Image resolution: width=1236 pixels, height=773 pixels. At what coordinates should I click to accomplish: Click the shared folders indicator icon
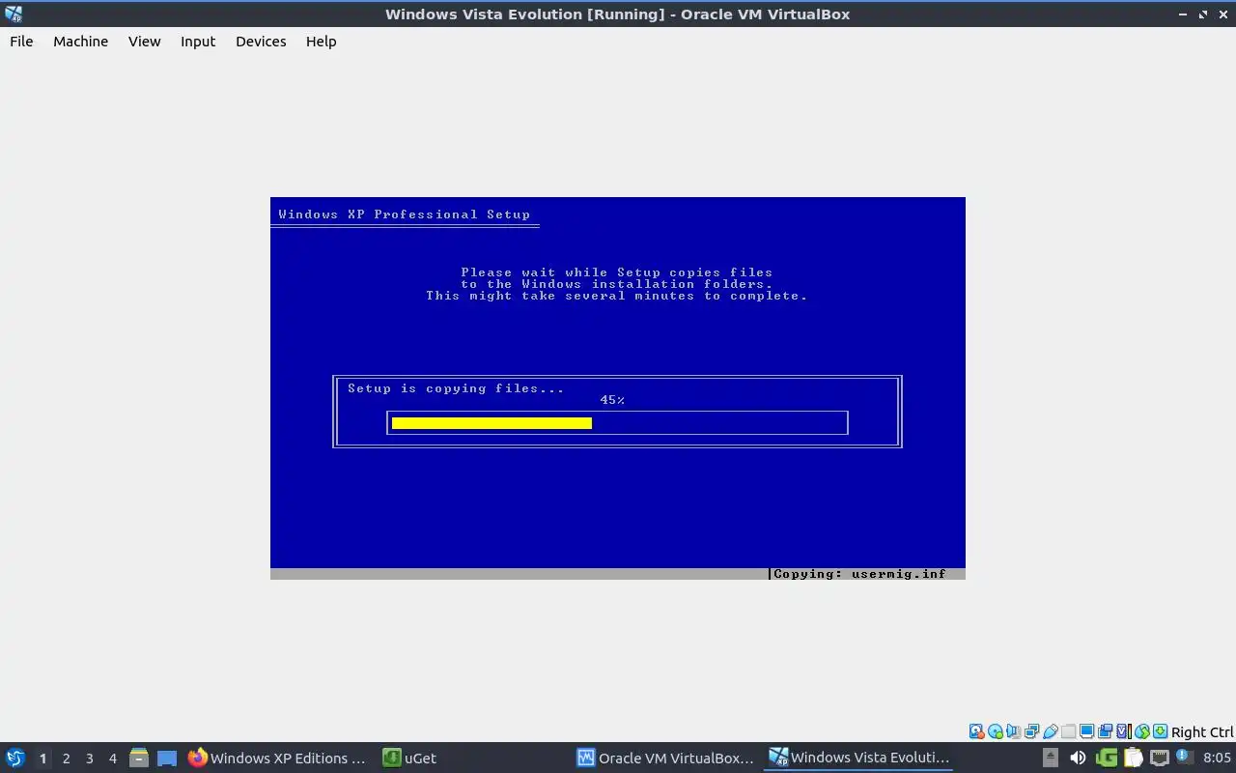[1068, 731]
